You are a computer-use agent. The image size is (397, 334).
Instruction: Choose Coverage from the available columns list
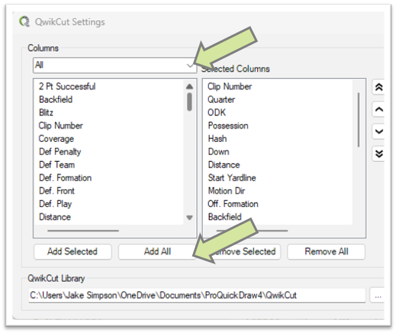tap(55, 139)
